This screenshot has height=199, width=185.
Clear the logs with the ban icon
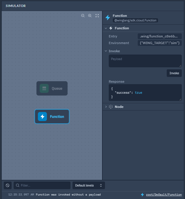coord(8,185)
